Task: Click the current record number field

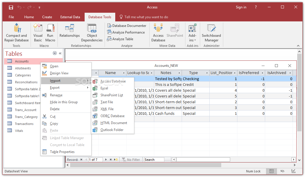Action: (x=96, y=160)
